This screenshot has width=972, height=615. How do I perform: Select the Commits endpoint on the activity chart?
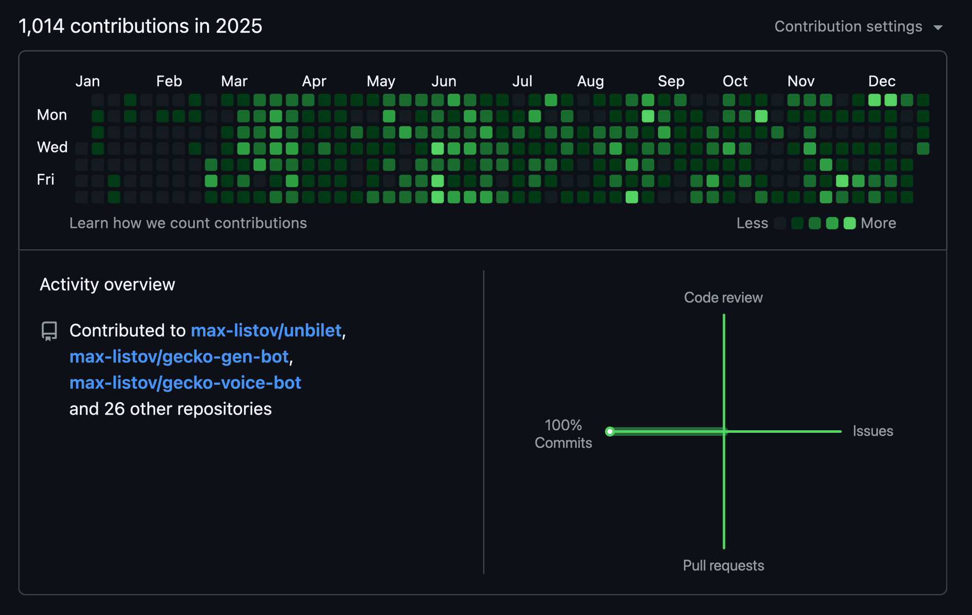tap(610, 432)
